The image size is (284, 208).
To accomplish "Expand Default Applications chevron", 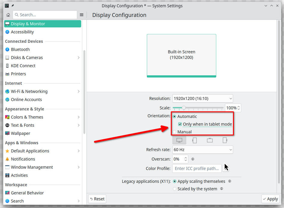I will (79, 151).
